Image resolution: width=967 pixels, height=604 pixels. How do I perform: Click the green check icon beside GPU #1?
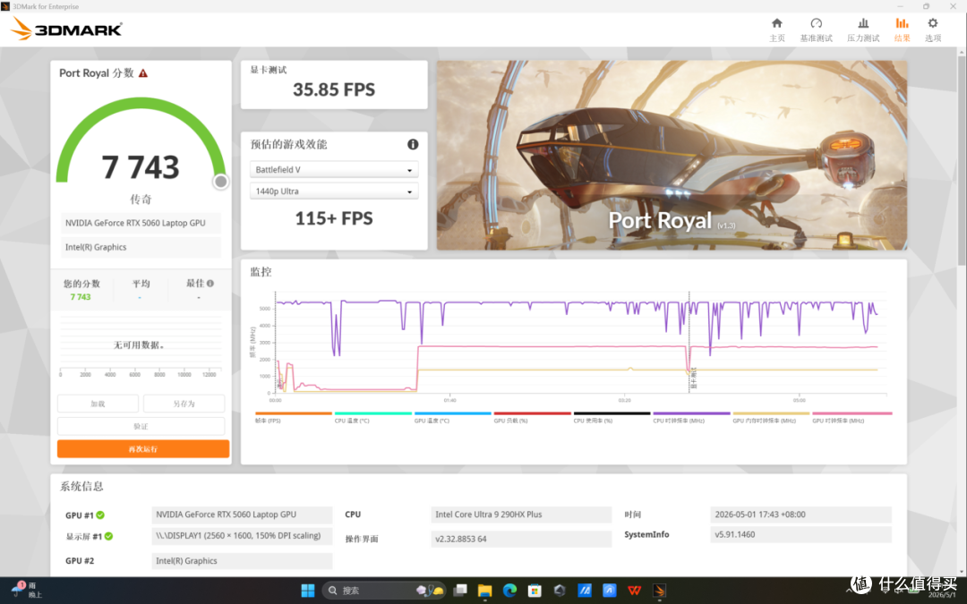point(100,515)
